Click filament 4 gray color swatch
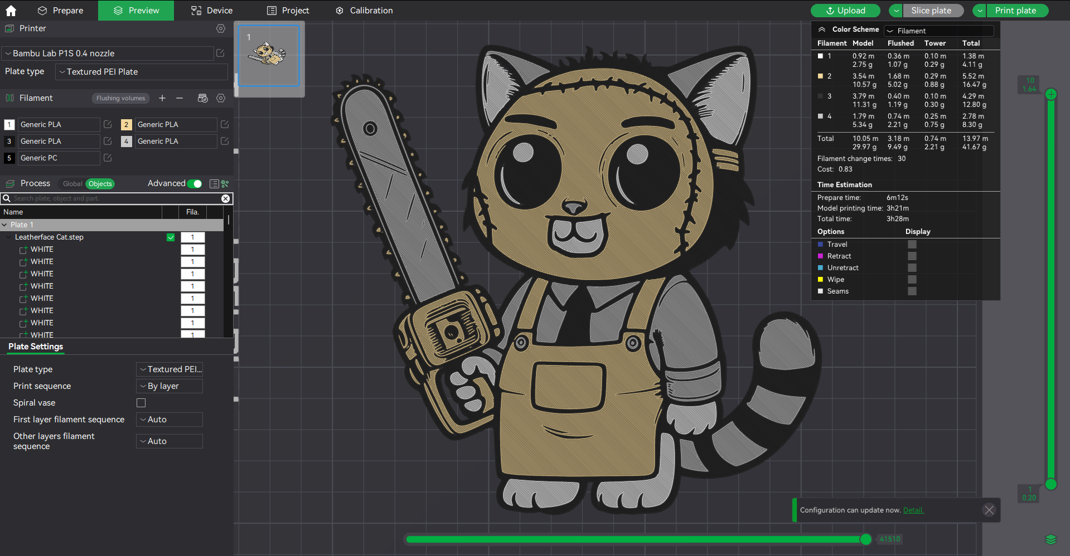1070x556 pixels. pos(127,142)
